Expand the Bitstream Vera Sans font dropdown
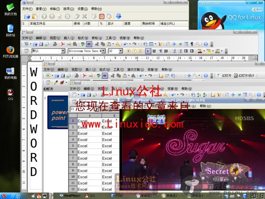 (104, 51)
